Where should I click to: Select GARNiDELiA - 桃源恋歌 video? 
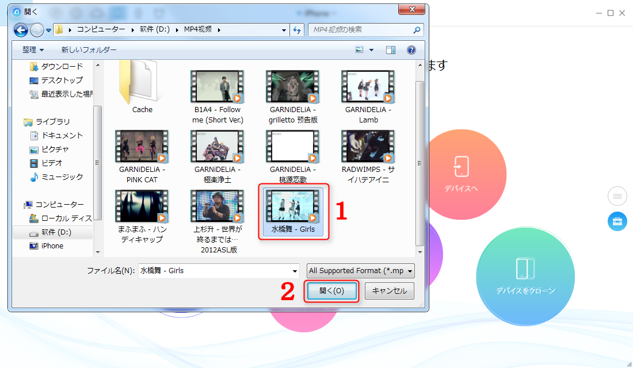point(293,156)
